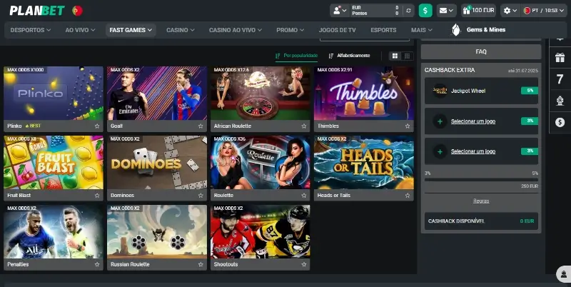This screenshot has width=571, height=287.
Task: Open the Heads or Tails game thumbnail
Action: point(363,163)
